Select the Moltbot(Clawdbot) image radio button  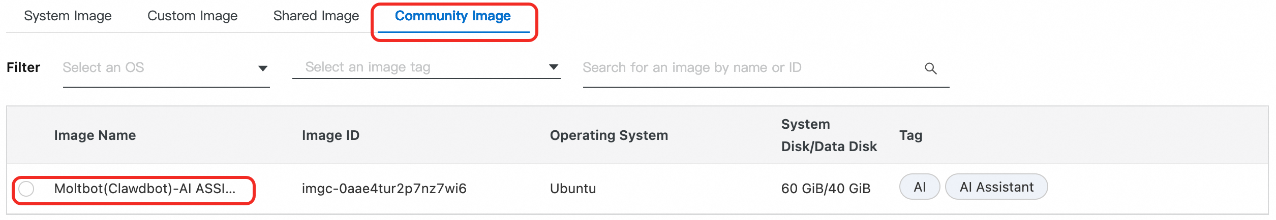(x=26, y=189)
